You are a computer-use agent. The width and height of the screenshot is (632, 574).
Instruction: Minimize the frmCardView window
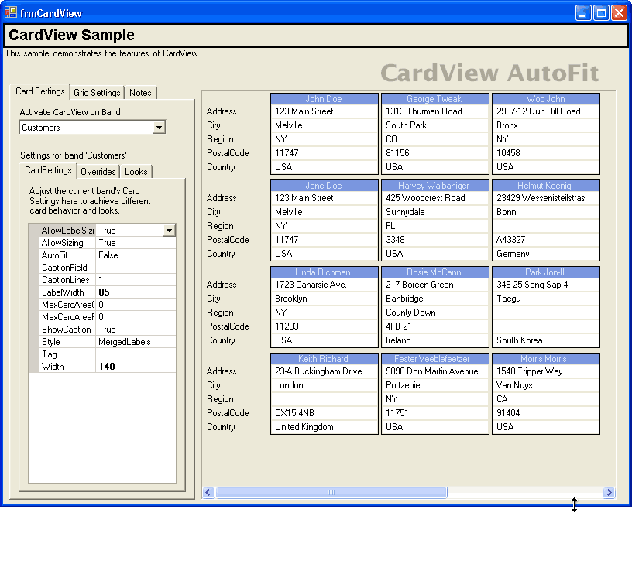[584, 12]
